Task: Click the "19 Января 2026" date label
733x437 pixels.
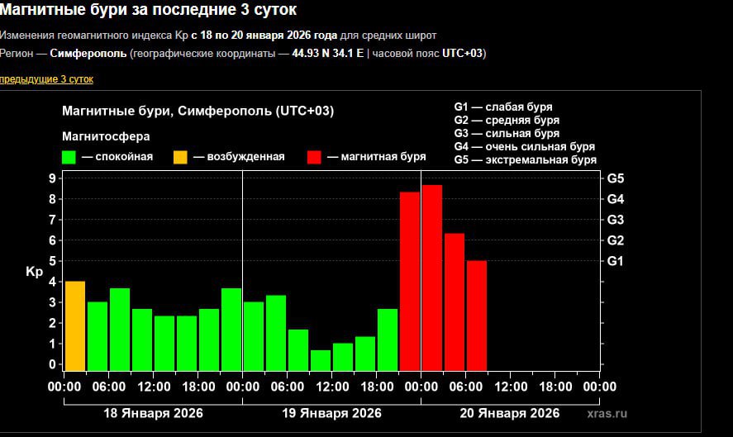Action: [x=331, y=413]
